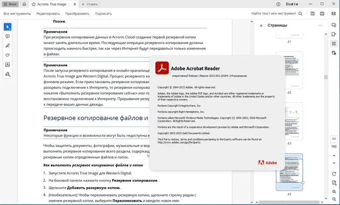Close the Acronis True Image tab

click(75, 4)
